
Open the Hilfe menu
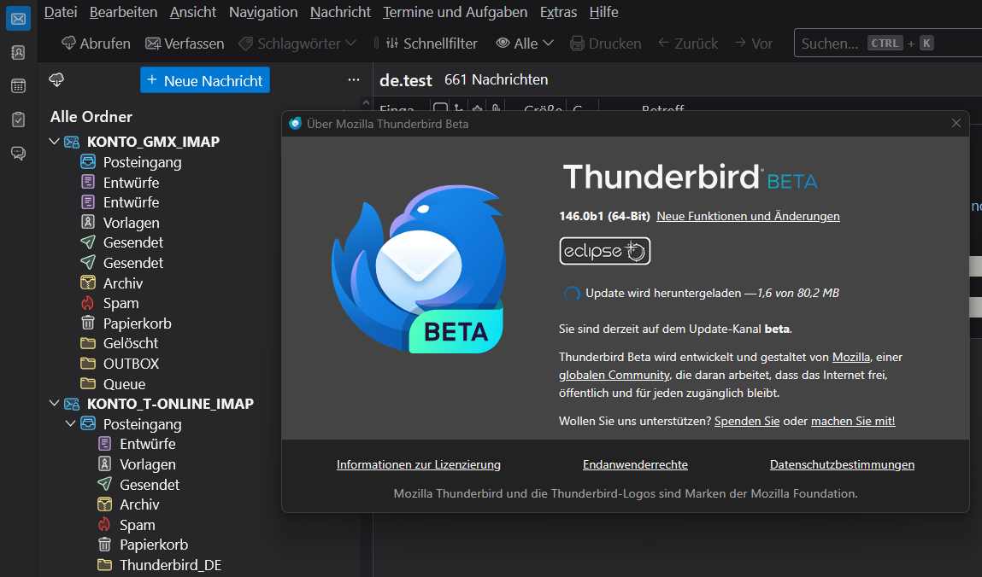tap(603, 12)
